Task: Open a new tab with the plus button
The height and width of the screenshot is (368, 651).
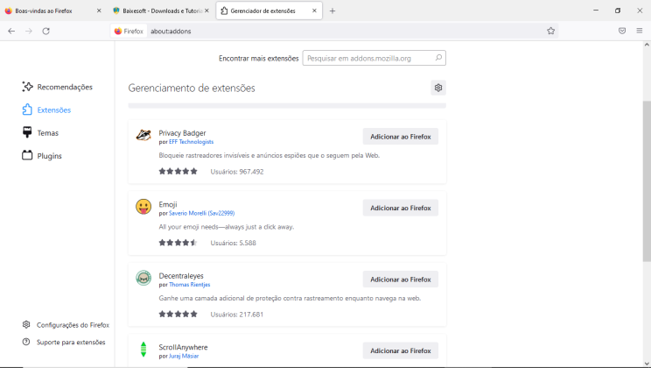Action: coord(332,11)
